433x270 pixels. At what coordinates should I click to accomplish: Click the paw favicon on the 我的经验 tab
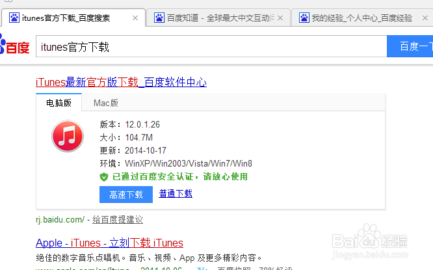coord(304,18)
